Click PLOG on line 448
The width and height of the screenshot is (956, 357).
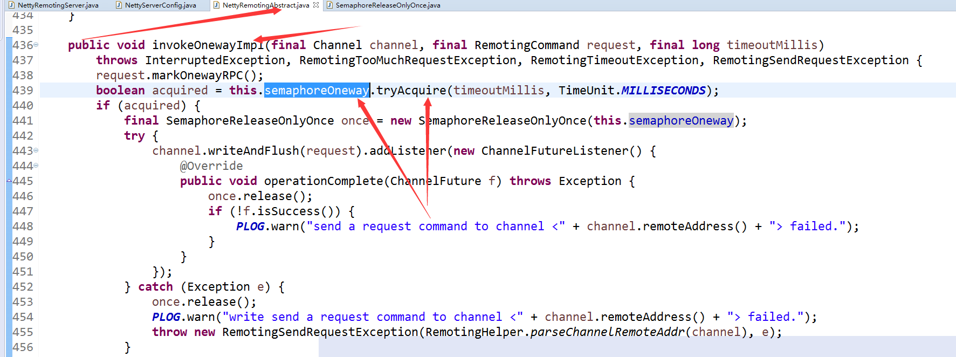coord(250,226)
